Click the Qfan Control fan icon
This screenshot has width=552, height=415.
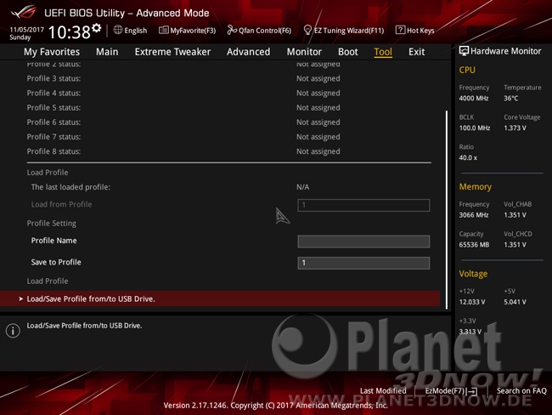(232, 30)
